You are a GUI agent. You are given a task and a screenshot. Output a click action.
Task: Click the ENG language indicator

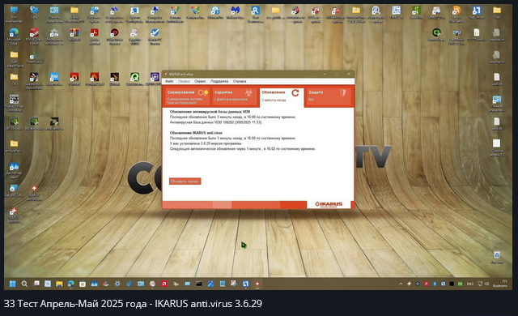point(469,284)
